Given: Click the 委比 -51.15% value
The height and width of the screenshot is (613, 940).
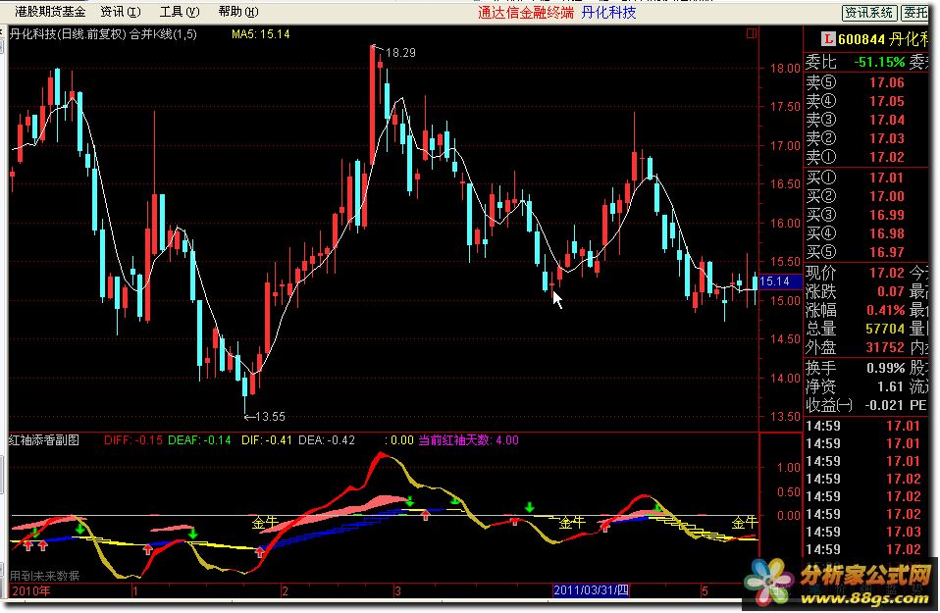Looking at the screenshot, I should 879,62.
